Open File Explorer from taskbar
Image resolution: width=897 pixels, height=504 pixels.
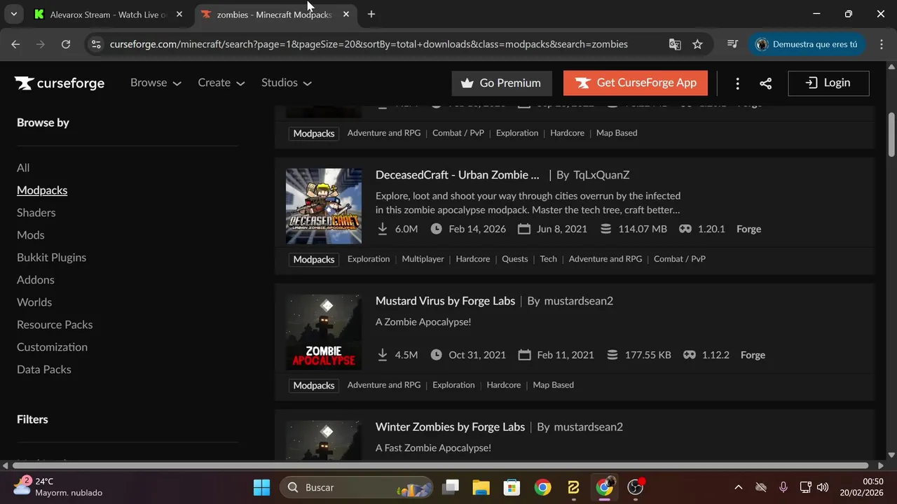pos(480,487)
